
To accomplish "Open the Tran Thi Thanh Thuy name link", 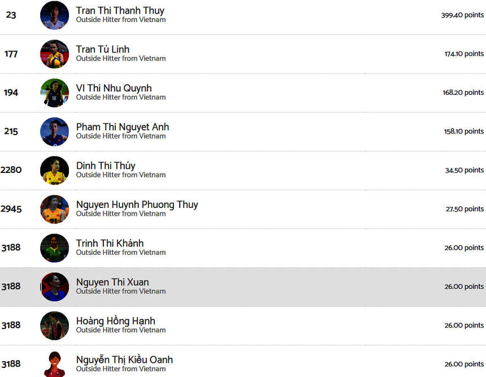I will pyautogui.click(x=120, y=11).
